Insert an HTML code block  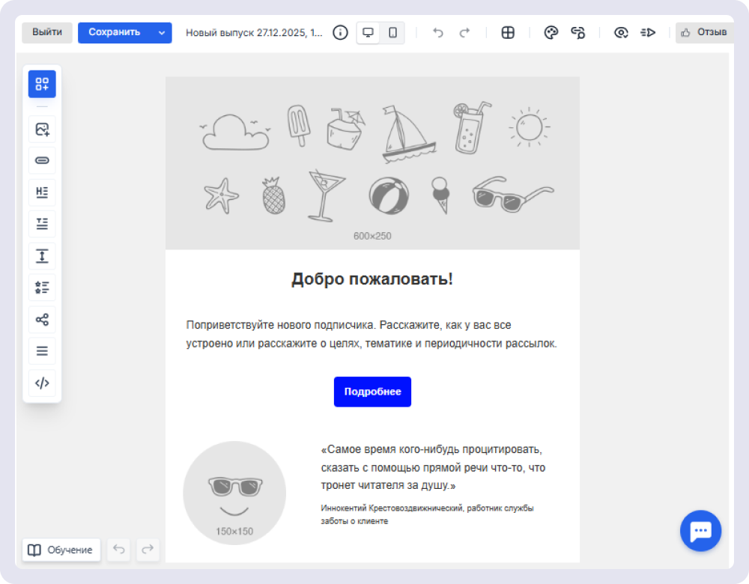coord(42,383)
